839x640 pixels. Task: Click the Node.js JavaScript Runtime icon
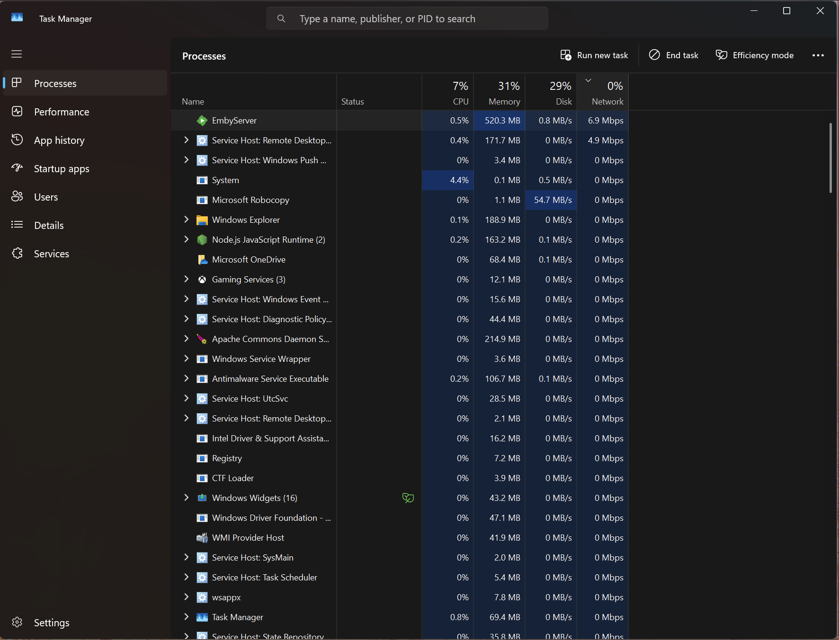[x=202, y=240]
